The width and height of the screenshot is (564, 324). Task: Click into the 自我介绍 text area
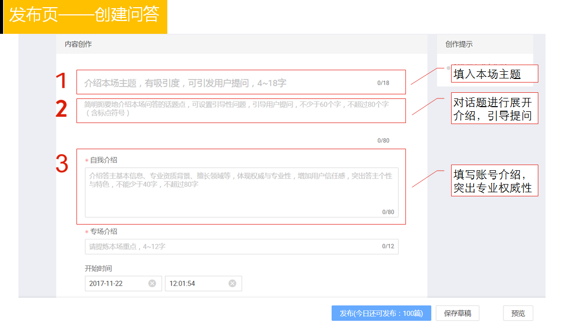click(241, 192)
